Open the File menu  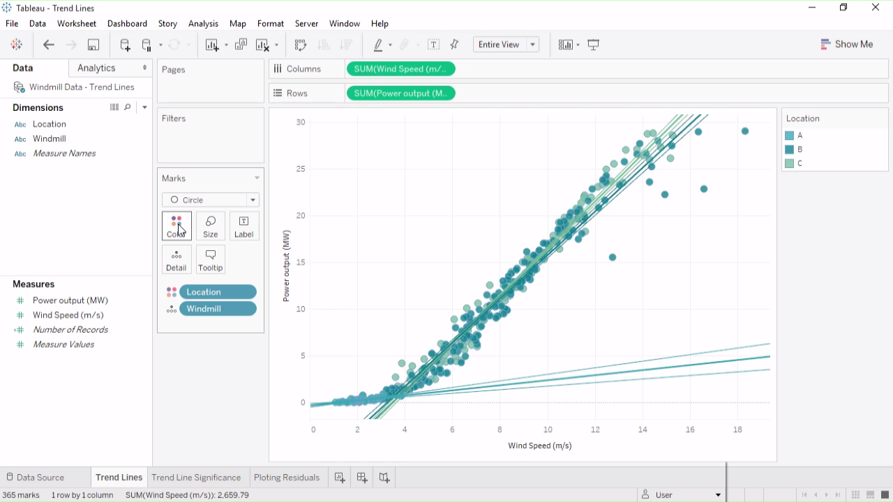click(12, 24)
